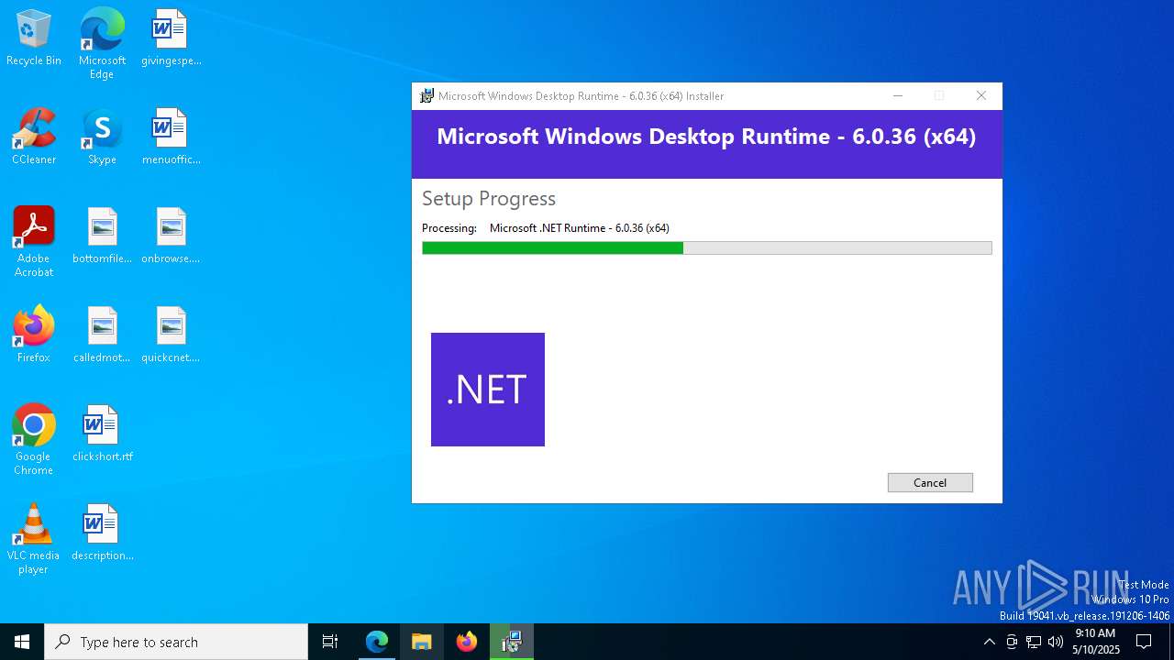Image resolution: width=1174 pixels, height=660 pixels.
Task: Select the clickshort.rtf document icon
Action: point(102,434)
